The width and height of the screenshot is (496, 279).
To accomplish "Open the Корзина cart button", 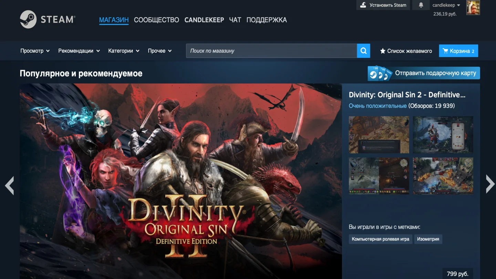I will click(x=458, y=51).
